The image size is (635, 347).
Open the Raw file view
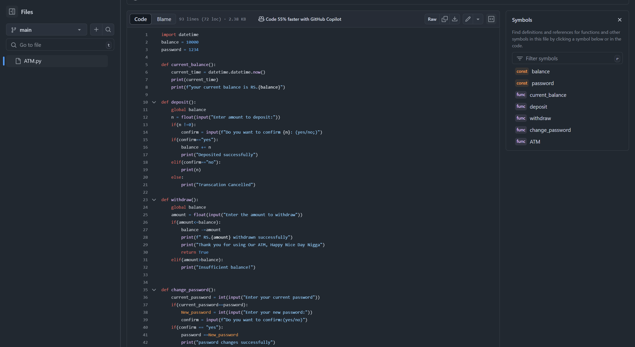click(432, 19)
